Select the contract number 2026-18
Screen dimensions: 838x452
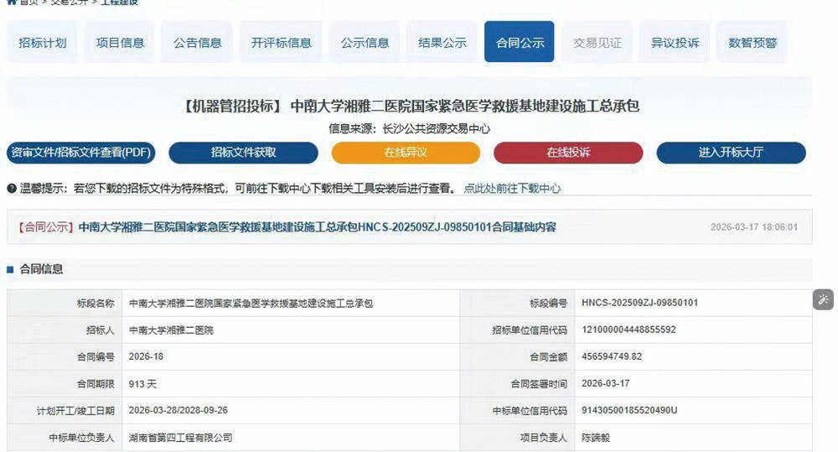pyautogui.click(x=146, y=356)
